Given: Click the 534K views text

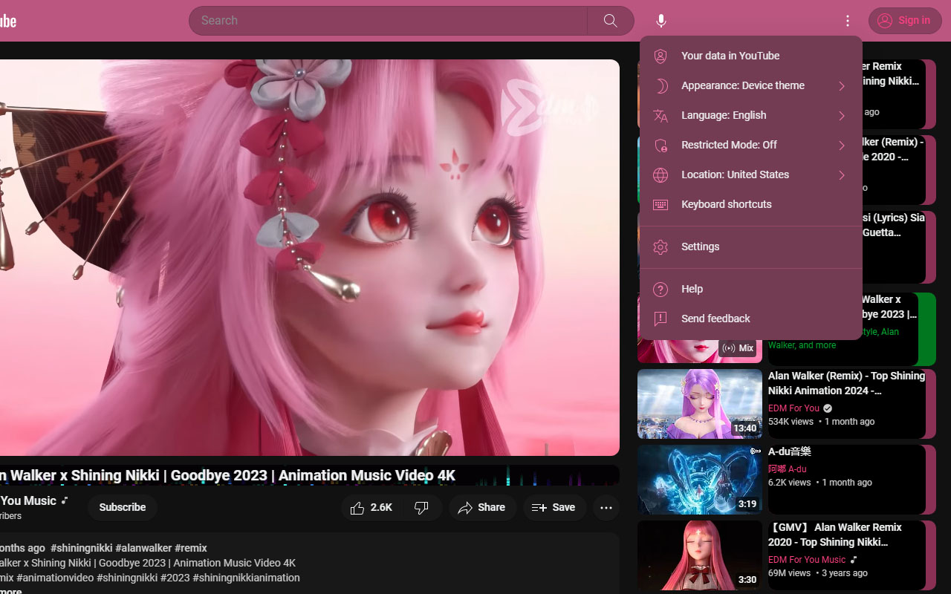Looking at the screenshot, I should [x=791, y=422].
